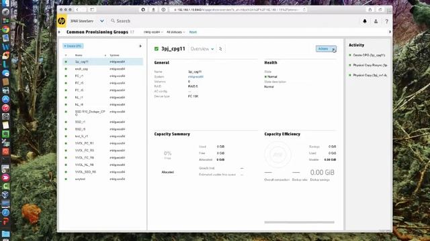
Task: Open the blue folder at dock bottom
Action: tap(5, 234)
